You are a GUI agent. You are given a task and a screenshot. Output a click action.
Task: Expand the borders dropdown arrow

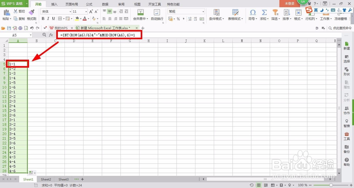pyautogui.click(x=64, y=19)
